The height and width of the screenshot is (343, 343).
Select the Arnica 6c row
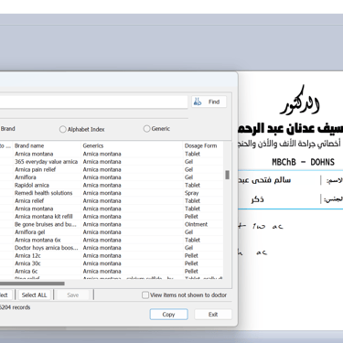[112, 272]
